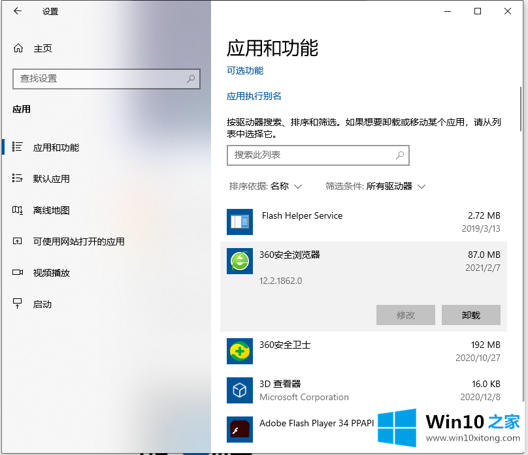Image resolution: width=528 pixels, height=455 pixels.
Task: Click the website apps sidebar icon
Action: [x=17, y=241]
